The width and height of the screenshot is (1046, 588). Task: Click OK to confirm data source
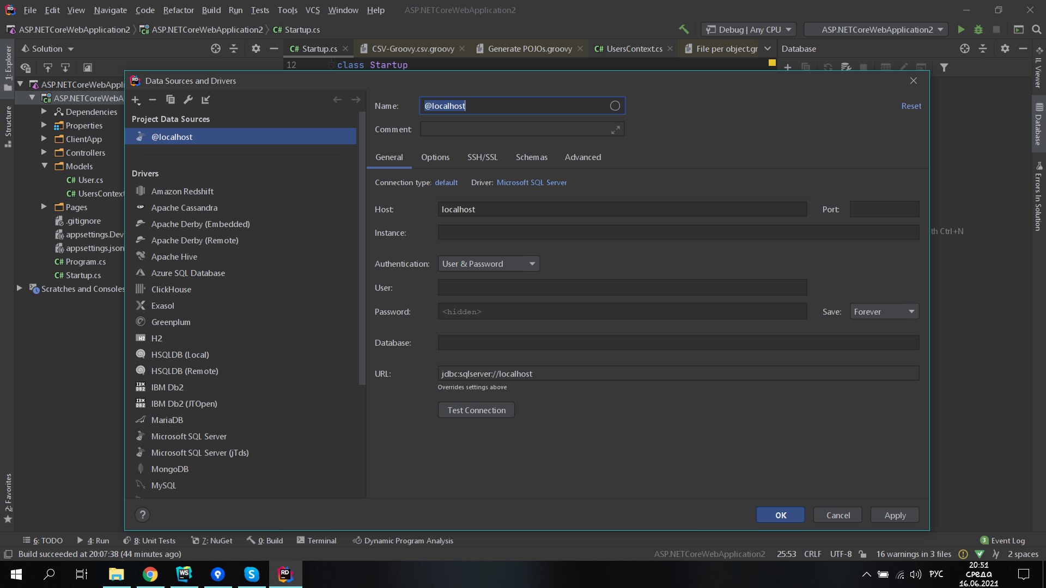(x=780, y=515)
